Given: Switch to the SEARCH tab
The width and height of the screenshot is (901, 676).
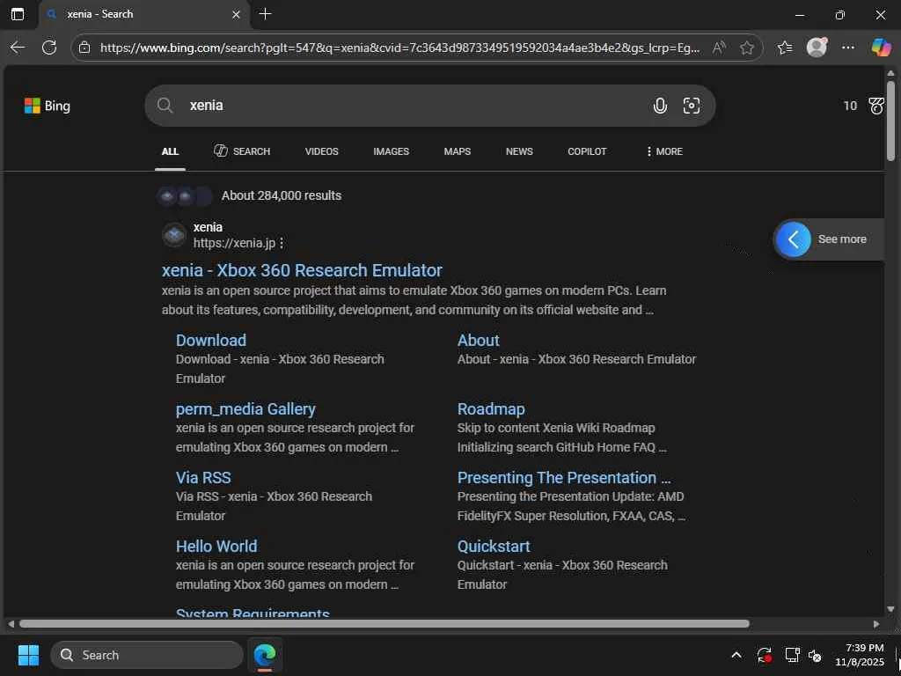Looking at the screenshot, I should (x=242, y=151).
